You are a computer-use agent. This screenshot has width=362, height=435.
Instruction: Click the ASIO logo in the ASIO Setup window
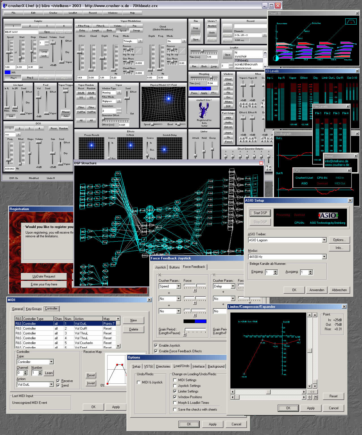click(x=328, y=216)
